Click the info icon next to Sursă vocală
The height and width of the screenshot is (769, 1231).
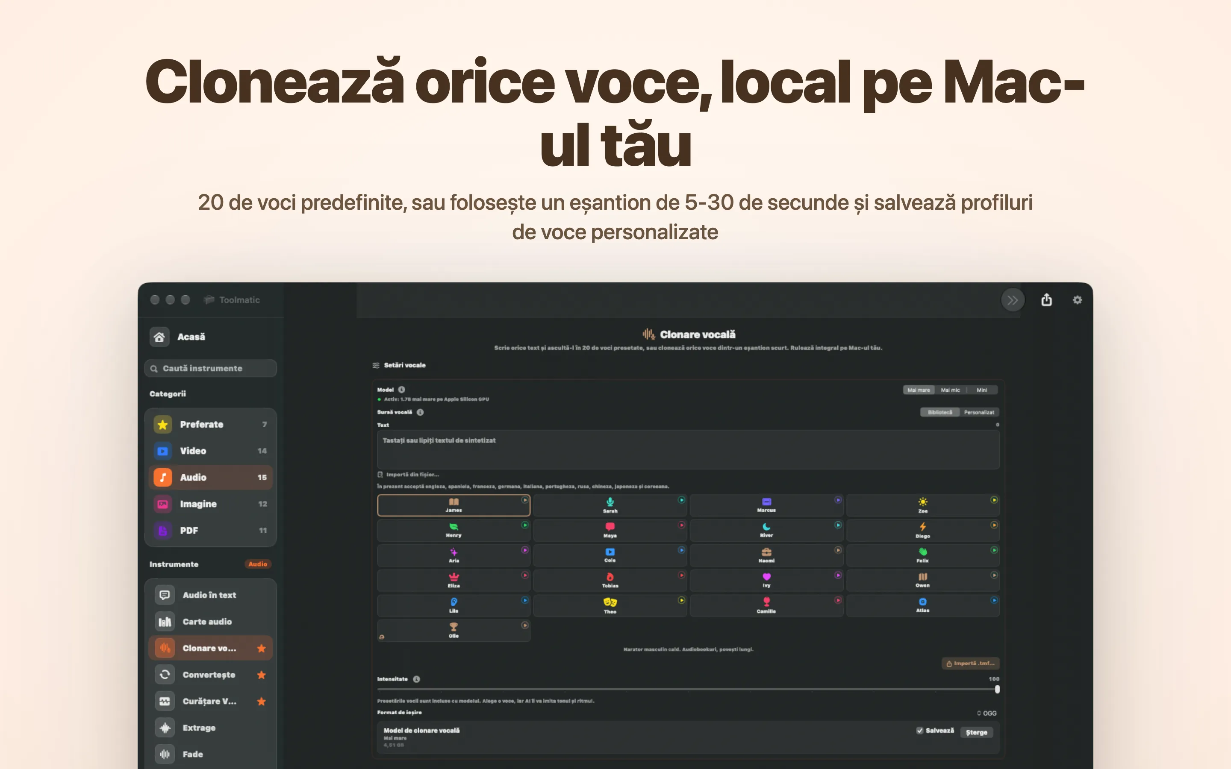coord(420,412)
